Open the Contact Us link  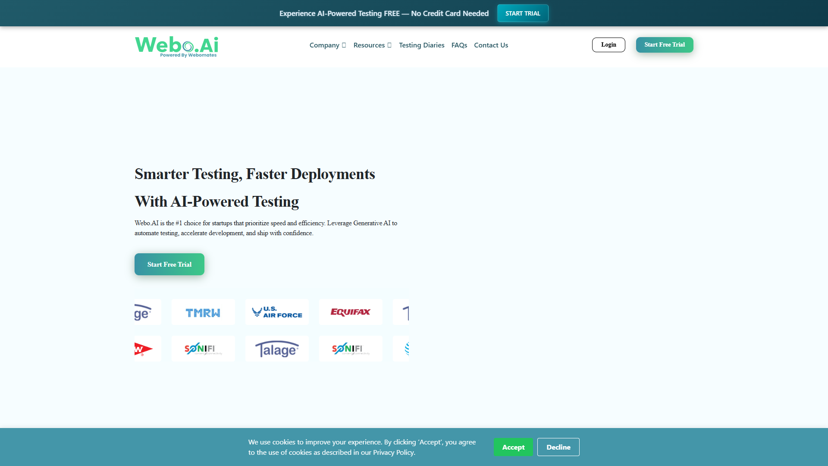pyautogui.click(x=491, y=45)
